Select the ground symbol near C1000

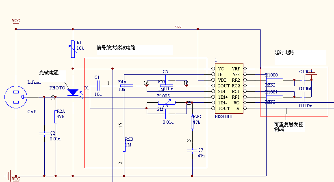click(311, 72)
